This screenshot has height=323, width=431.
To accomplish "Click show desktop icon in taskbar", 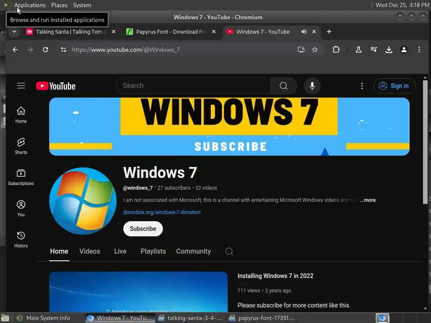I will (5, 318).
